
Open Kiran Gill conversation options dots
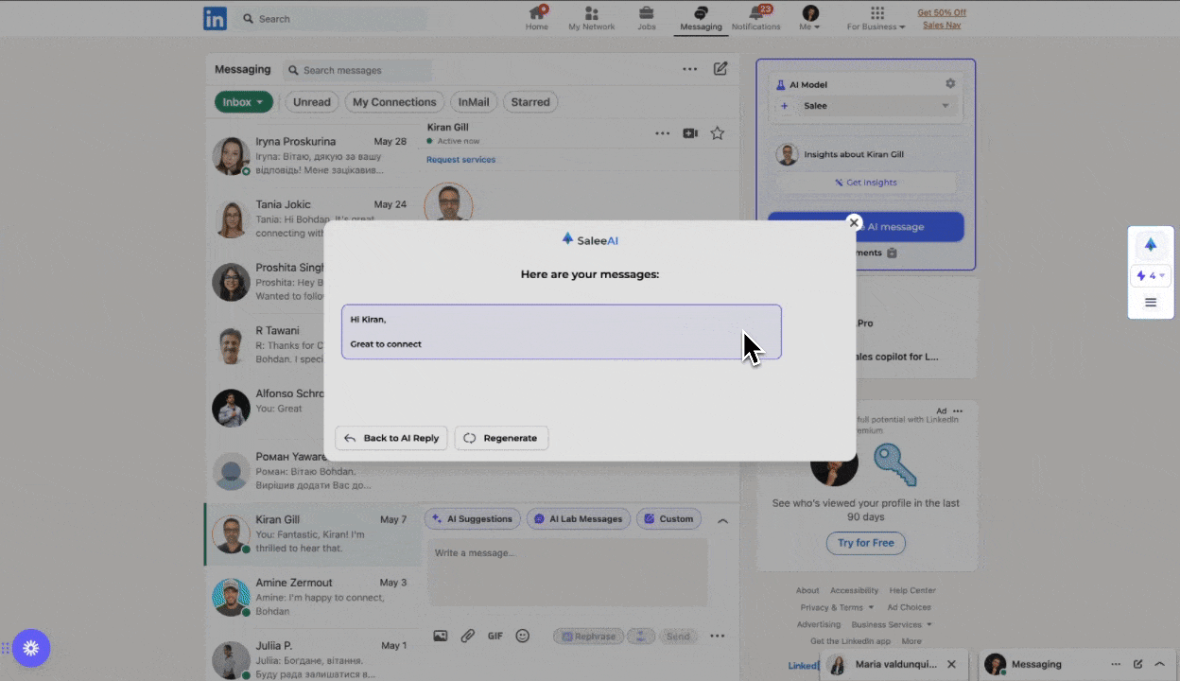click(x=662, y=133)
